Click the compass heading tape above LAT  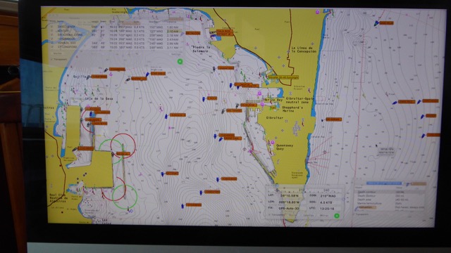tap(304, 190)
